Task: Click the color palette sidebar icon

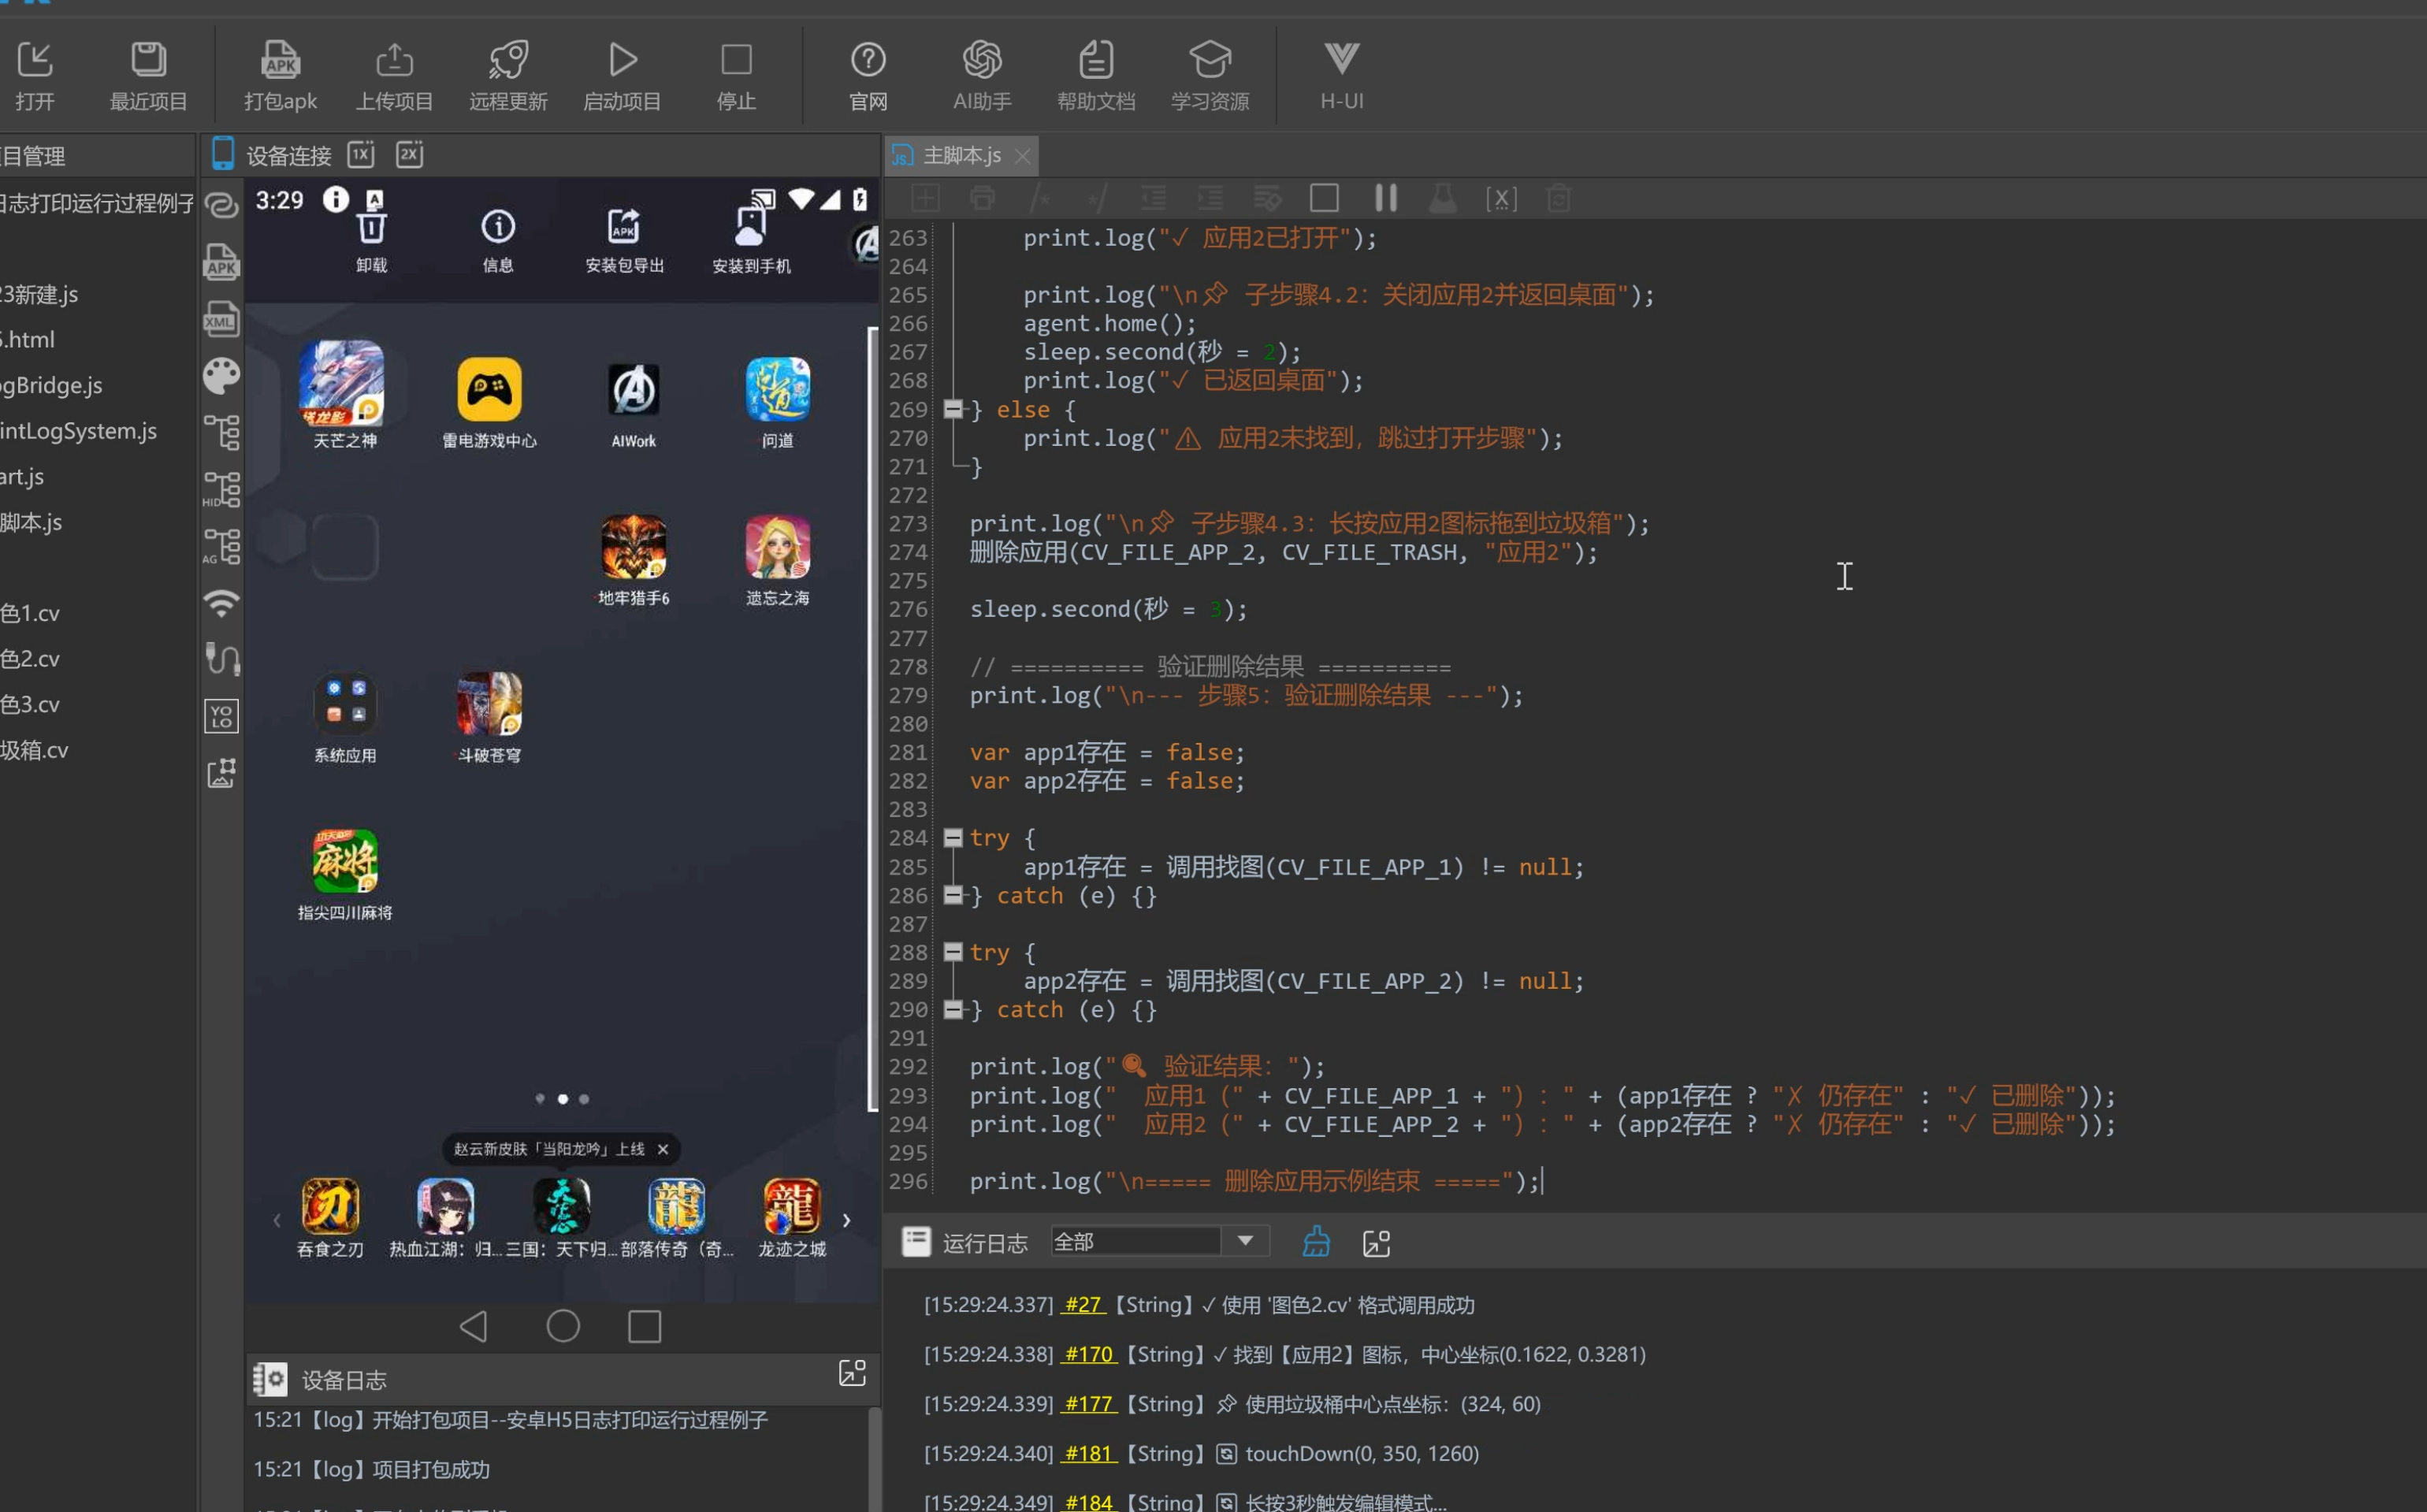Action: pos(221,376)
